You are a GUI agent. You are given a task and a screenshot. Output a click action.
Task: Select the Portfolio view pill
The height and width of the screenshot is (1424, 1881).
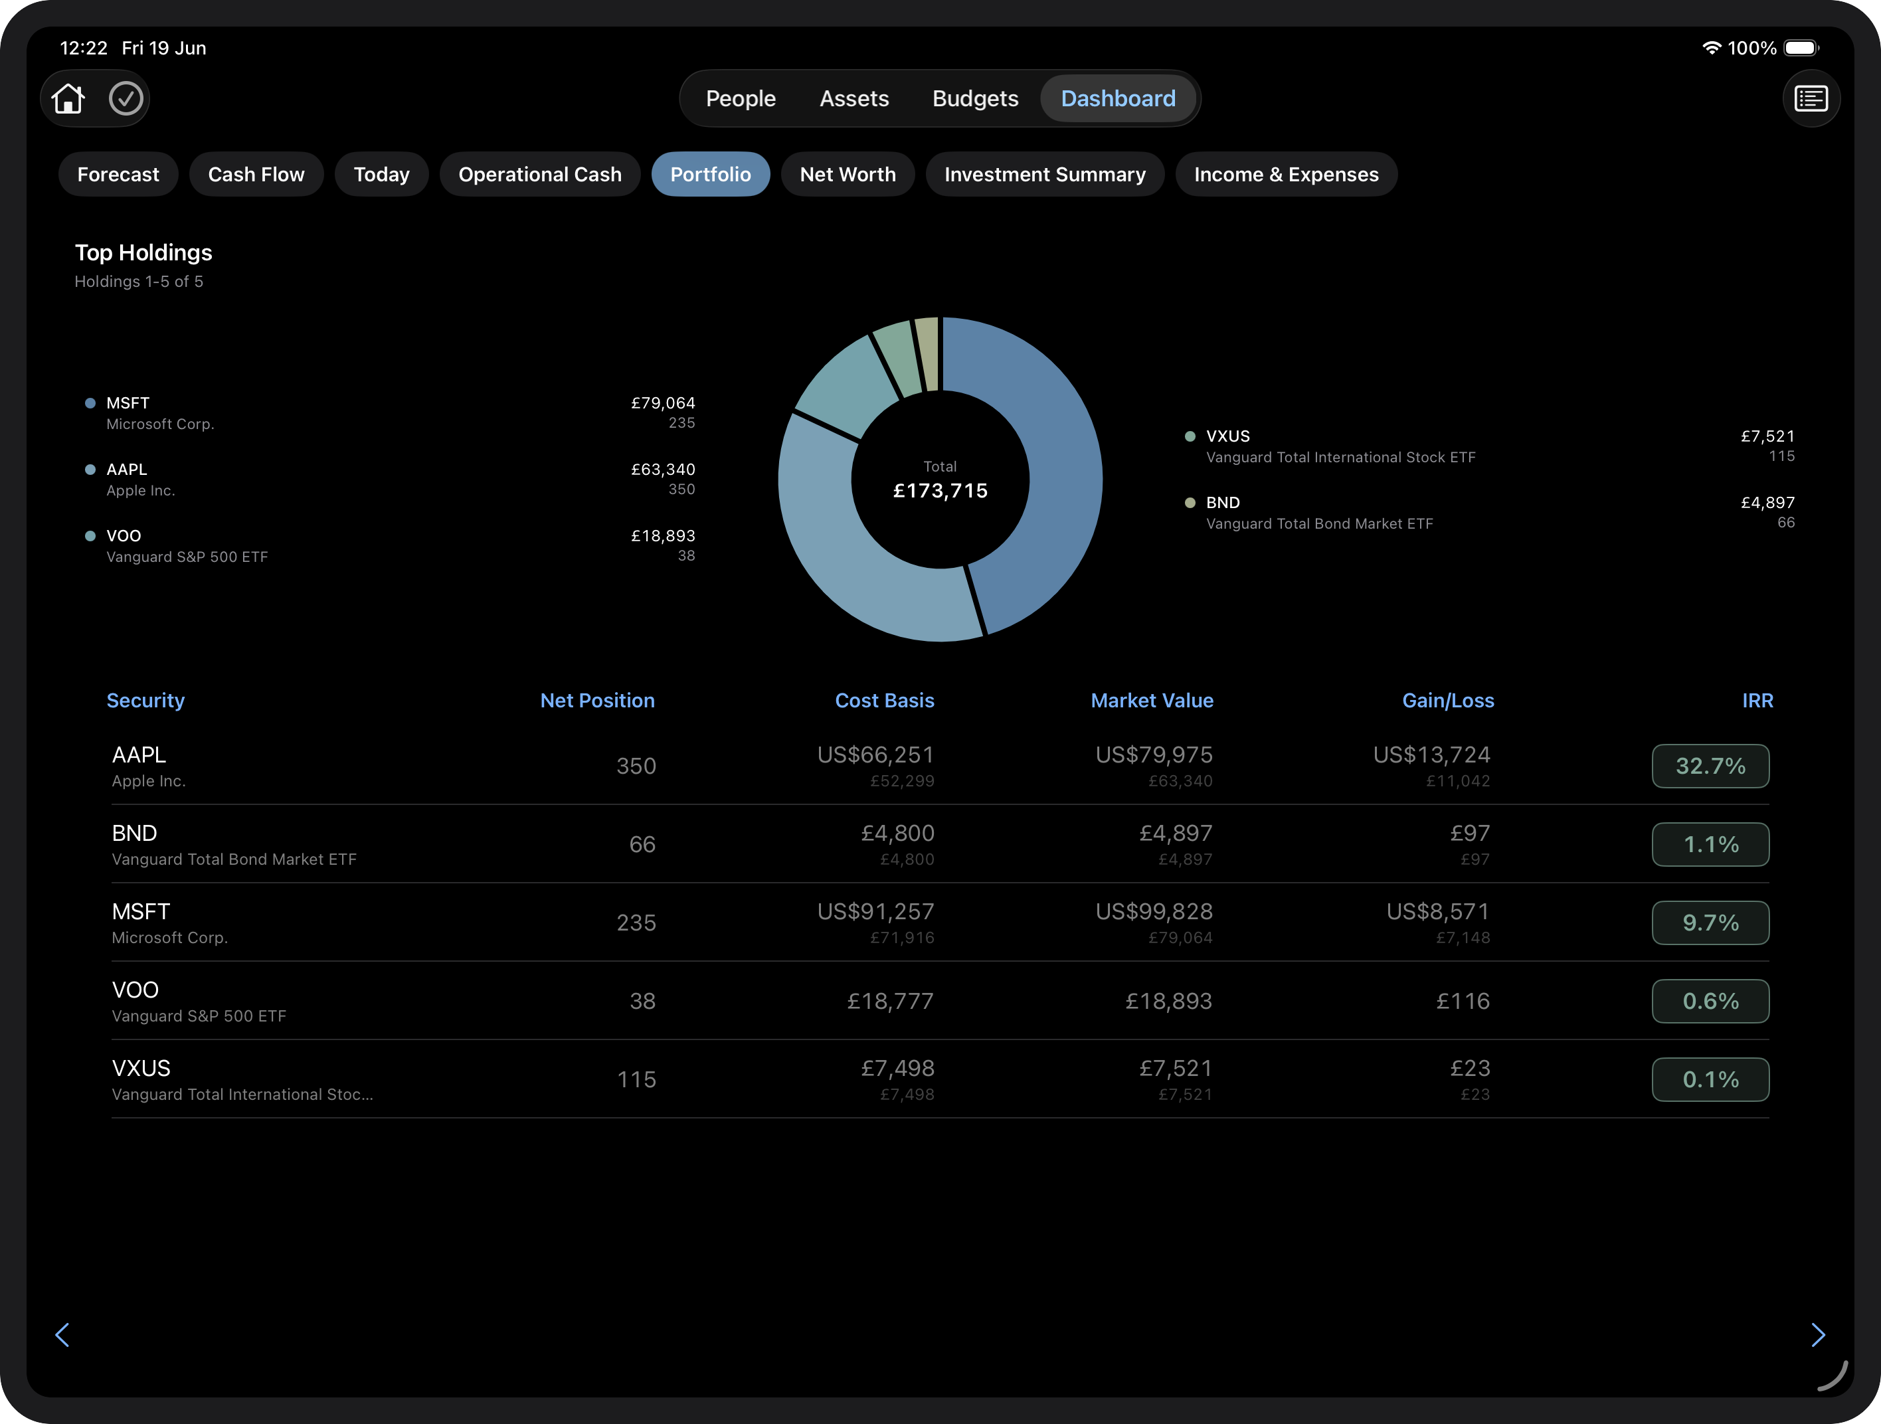pos(711,174)
